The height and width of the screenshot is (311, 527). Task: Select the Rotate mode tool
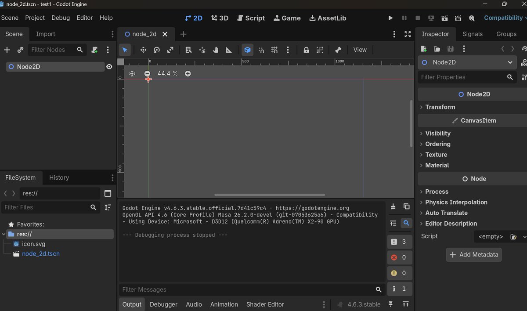157,50
